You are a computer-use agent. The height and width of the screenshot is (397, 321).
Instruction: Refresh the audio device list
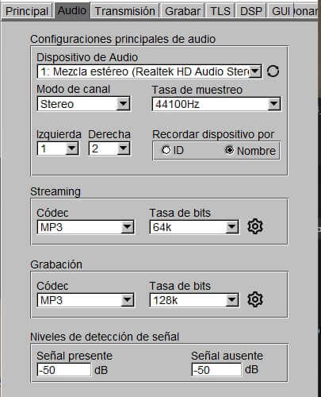click(x=273, y=71)
